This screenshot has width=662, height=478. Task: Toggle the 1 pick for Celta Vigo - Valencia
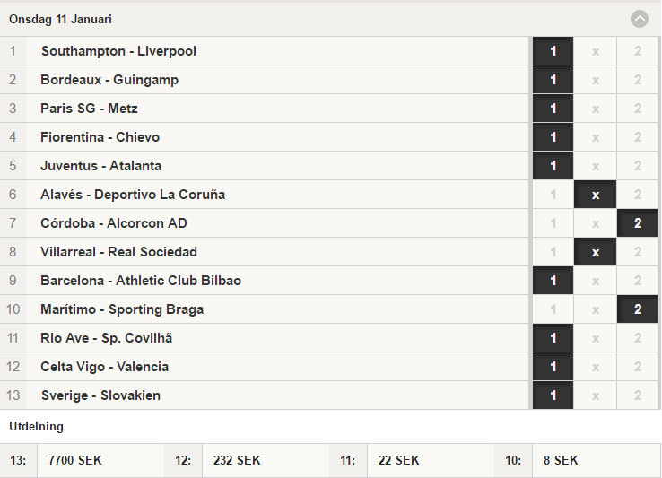pos(553,367)
